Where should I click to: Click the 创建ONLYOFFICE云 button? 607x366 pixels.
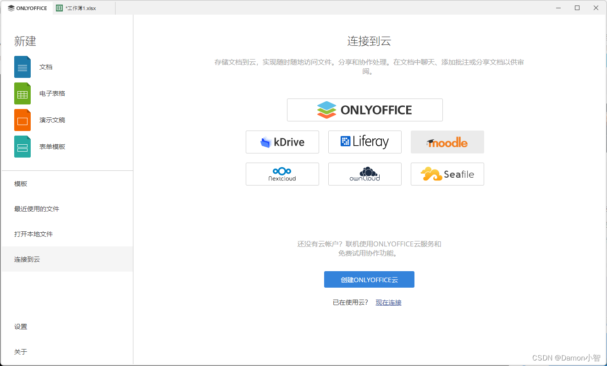[369, 279]
